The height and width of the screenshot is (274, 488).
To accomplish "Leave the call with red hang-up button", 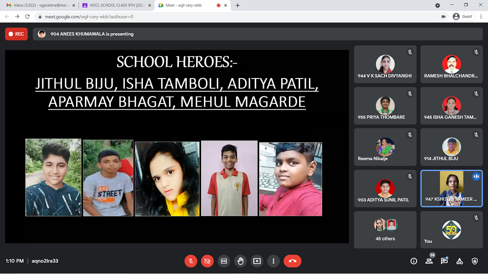I will (x=292, y=261).
